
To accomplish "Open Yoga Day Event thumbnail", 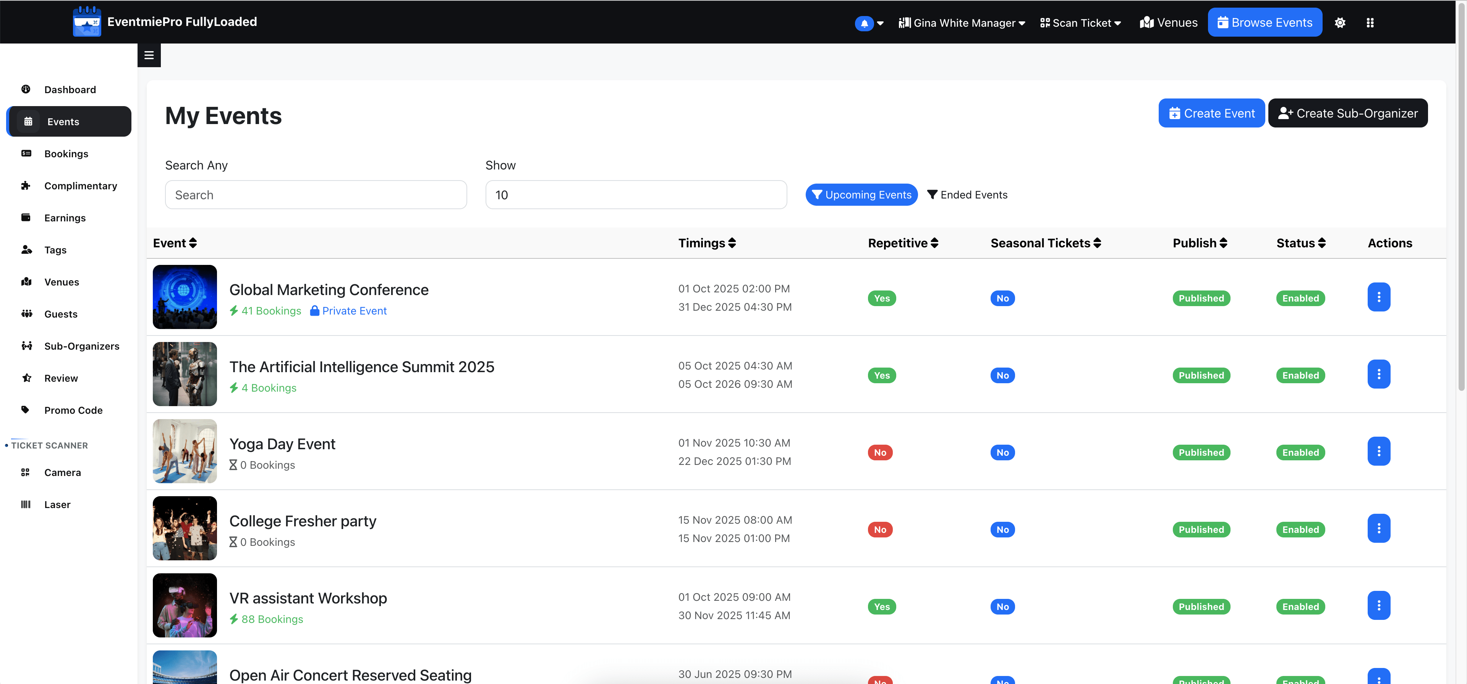I will 185,451.
